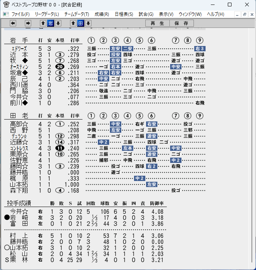Screen dimensions: 256x270
Task: Click the 右3 triple result for エドワーズ
Action: [200, 49]
